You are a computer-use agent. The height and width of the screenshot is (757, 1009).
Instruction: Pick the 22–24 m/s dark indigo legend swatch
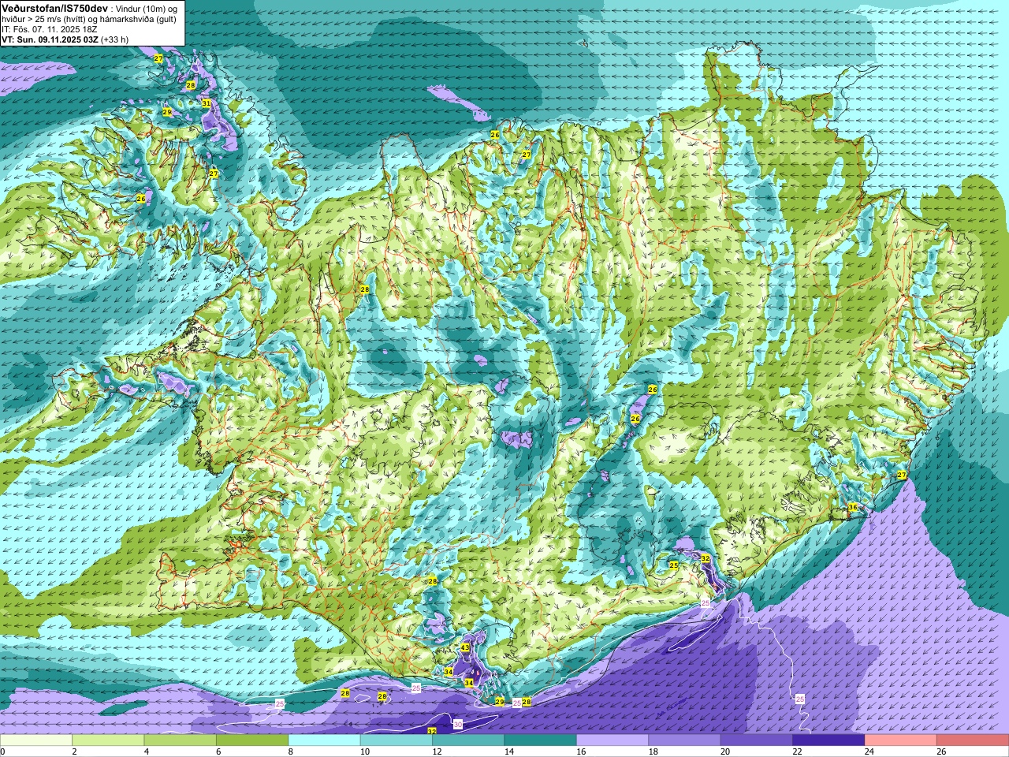[x=829, y=740]
